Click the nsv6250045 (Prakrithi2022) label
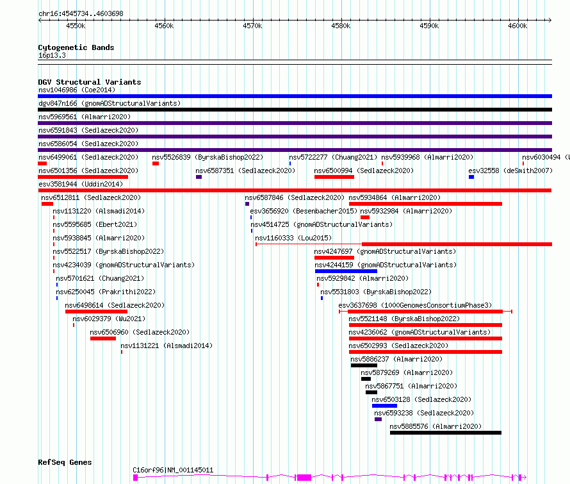The width and height of the screenshot is (570, 484). [x=106, y=292]
